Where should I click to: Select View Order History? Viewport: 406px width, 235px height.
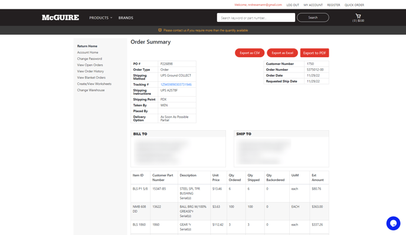coord(90,71)
